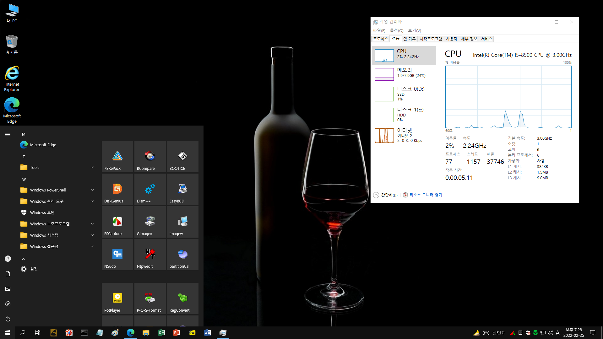Switch to the 시작프로그램 tab
Image resolution: width=603 pixels, height=339 pixels.
[431, 39]
